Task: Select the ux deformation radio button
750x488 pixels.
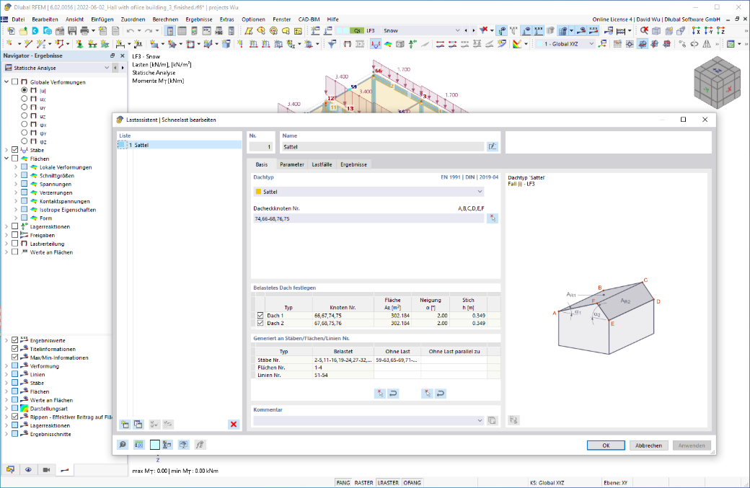Action: [x=24, y=99]
